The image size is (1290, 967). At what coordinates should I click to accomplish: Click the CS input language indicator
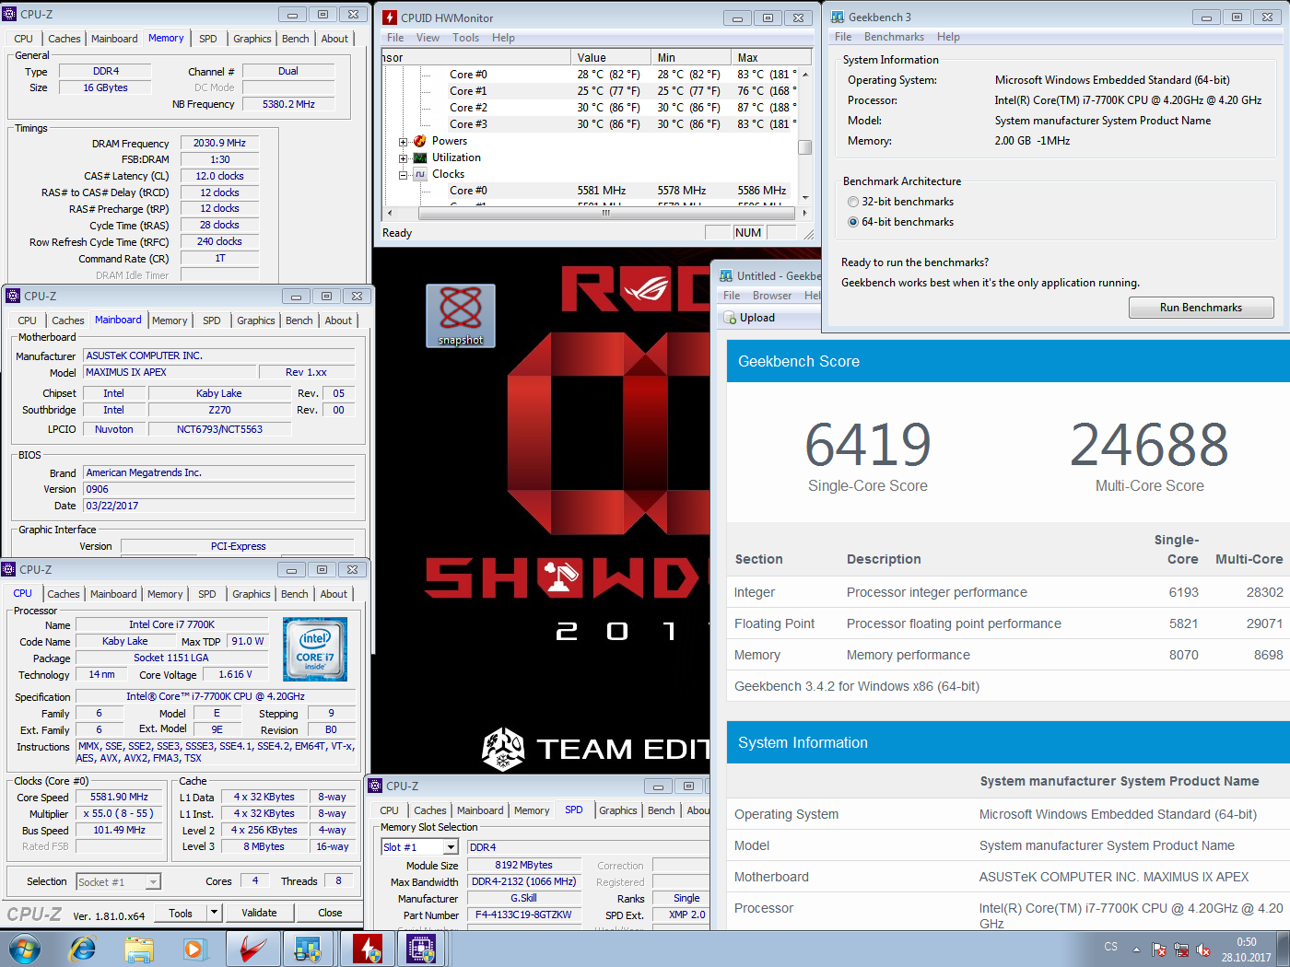coord(1111,947)
